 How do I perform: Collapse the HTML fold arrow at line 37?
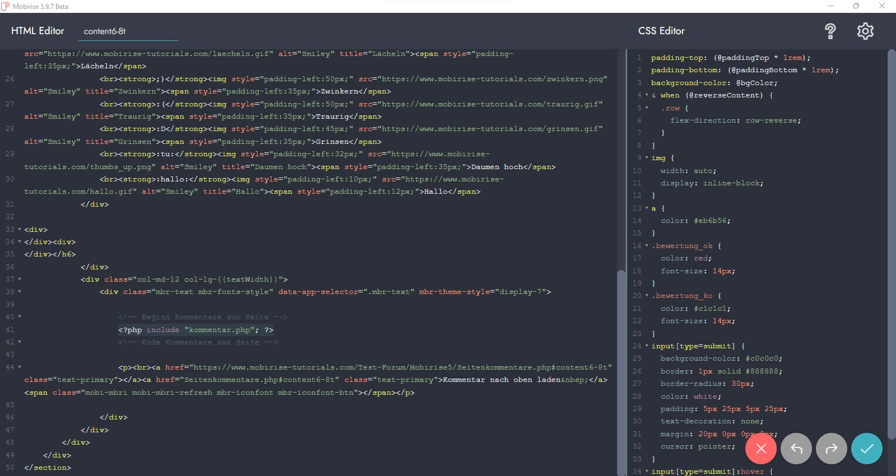[x=20, y=279]
